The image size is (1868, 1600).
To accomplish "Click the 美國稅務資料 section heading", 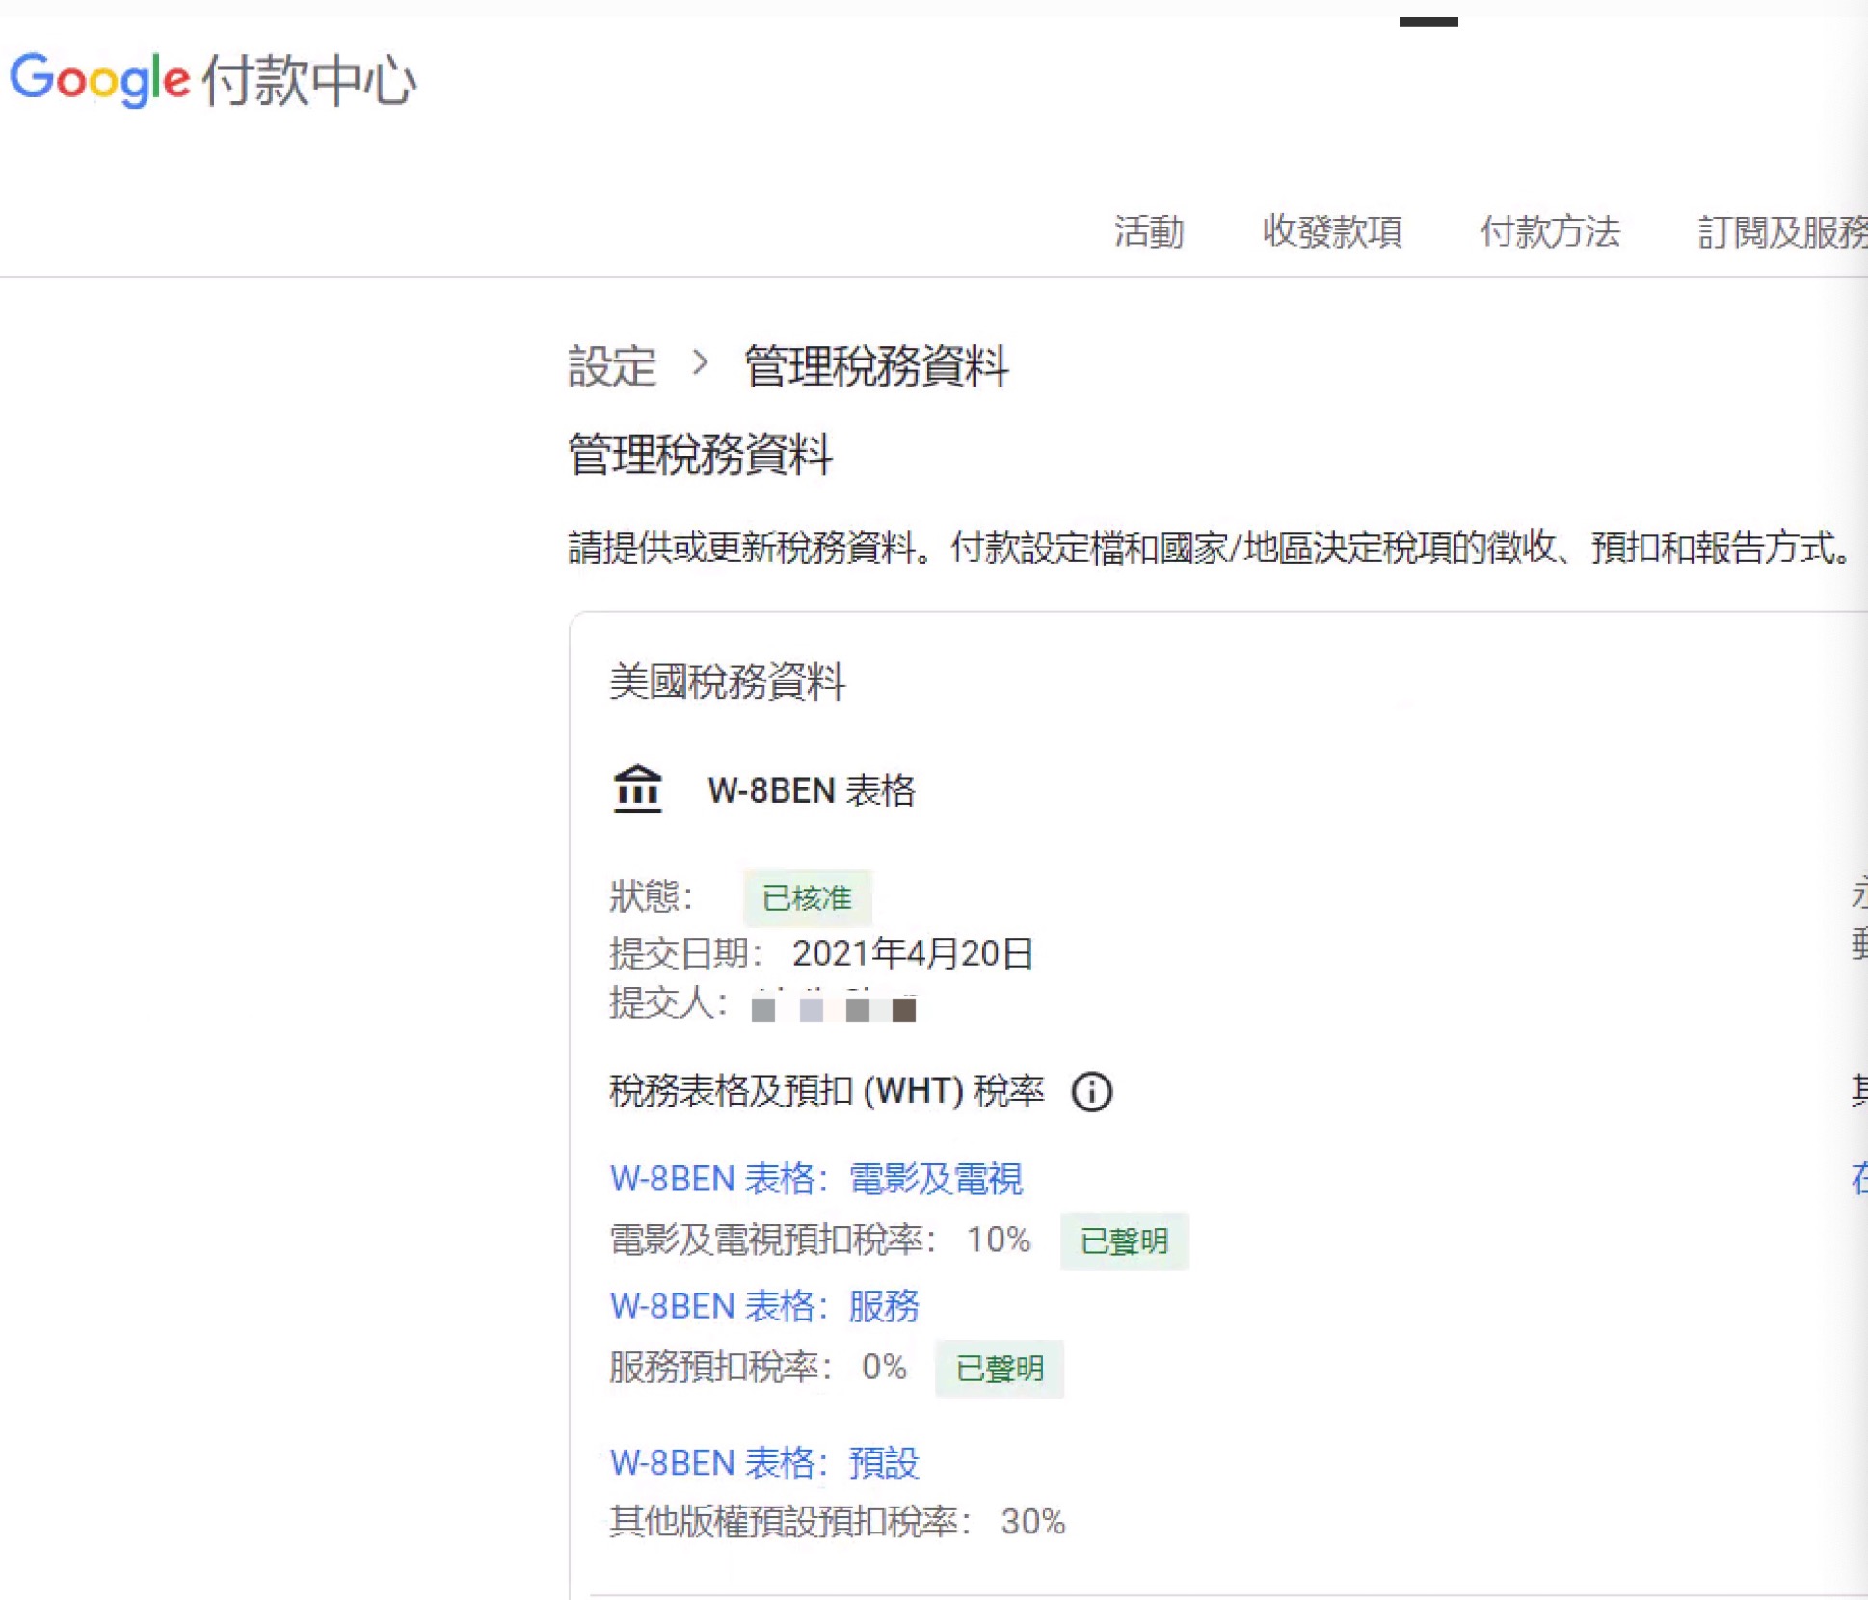I will pos(728,681).
